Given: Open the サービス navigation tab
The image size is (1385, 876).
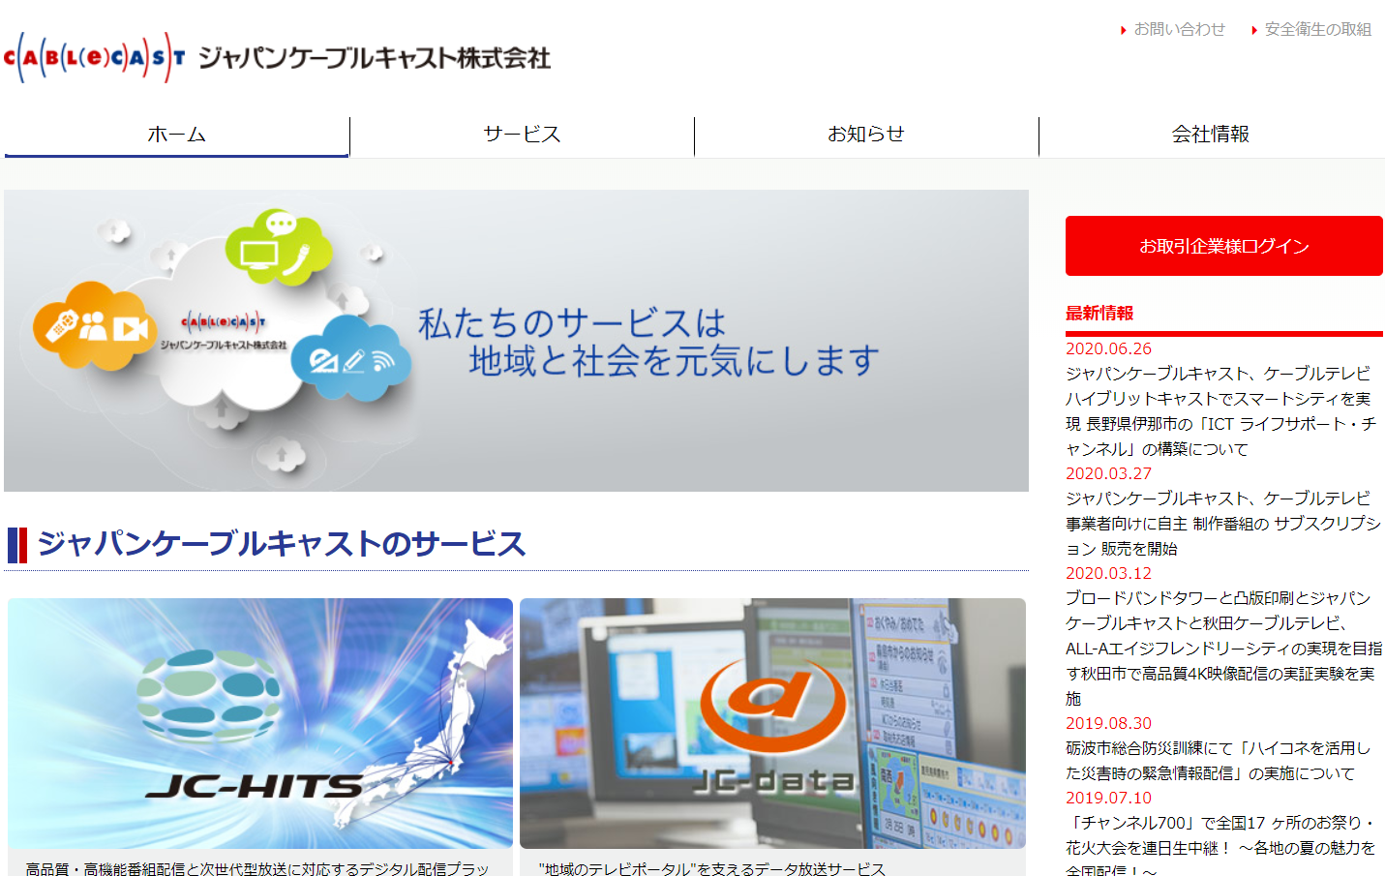Looking at the screenshot, I should tap(522, 135).
